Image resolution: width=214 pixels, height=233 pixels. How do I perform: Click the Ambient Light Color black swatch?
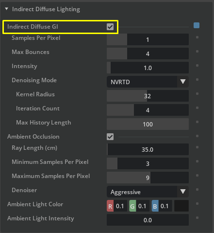click(181, 206)
